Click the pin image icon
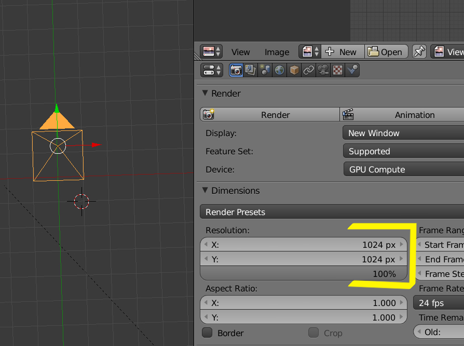The height and width of the screenshot is (346, 464). (419, 52)
